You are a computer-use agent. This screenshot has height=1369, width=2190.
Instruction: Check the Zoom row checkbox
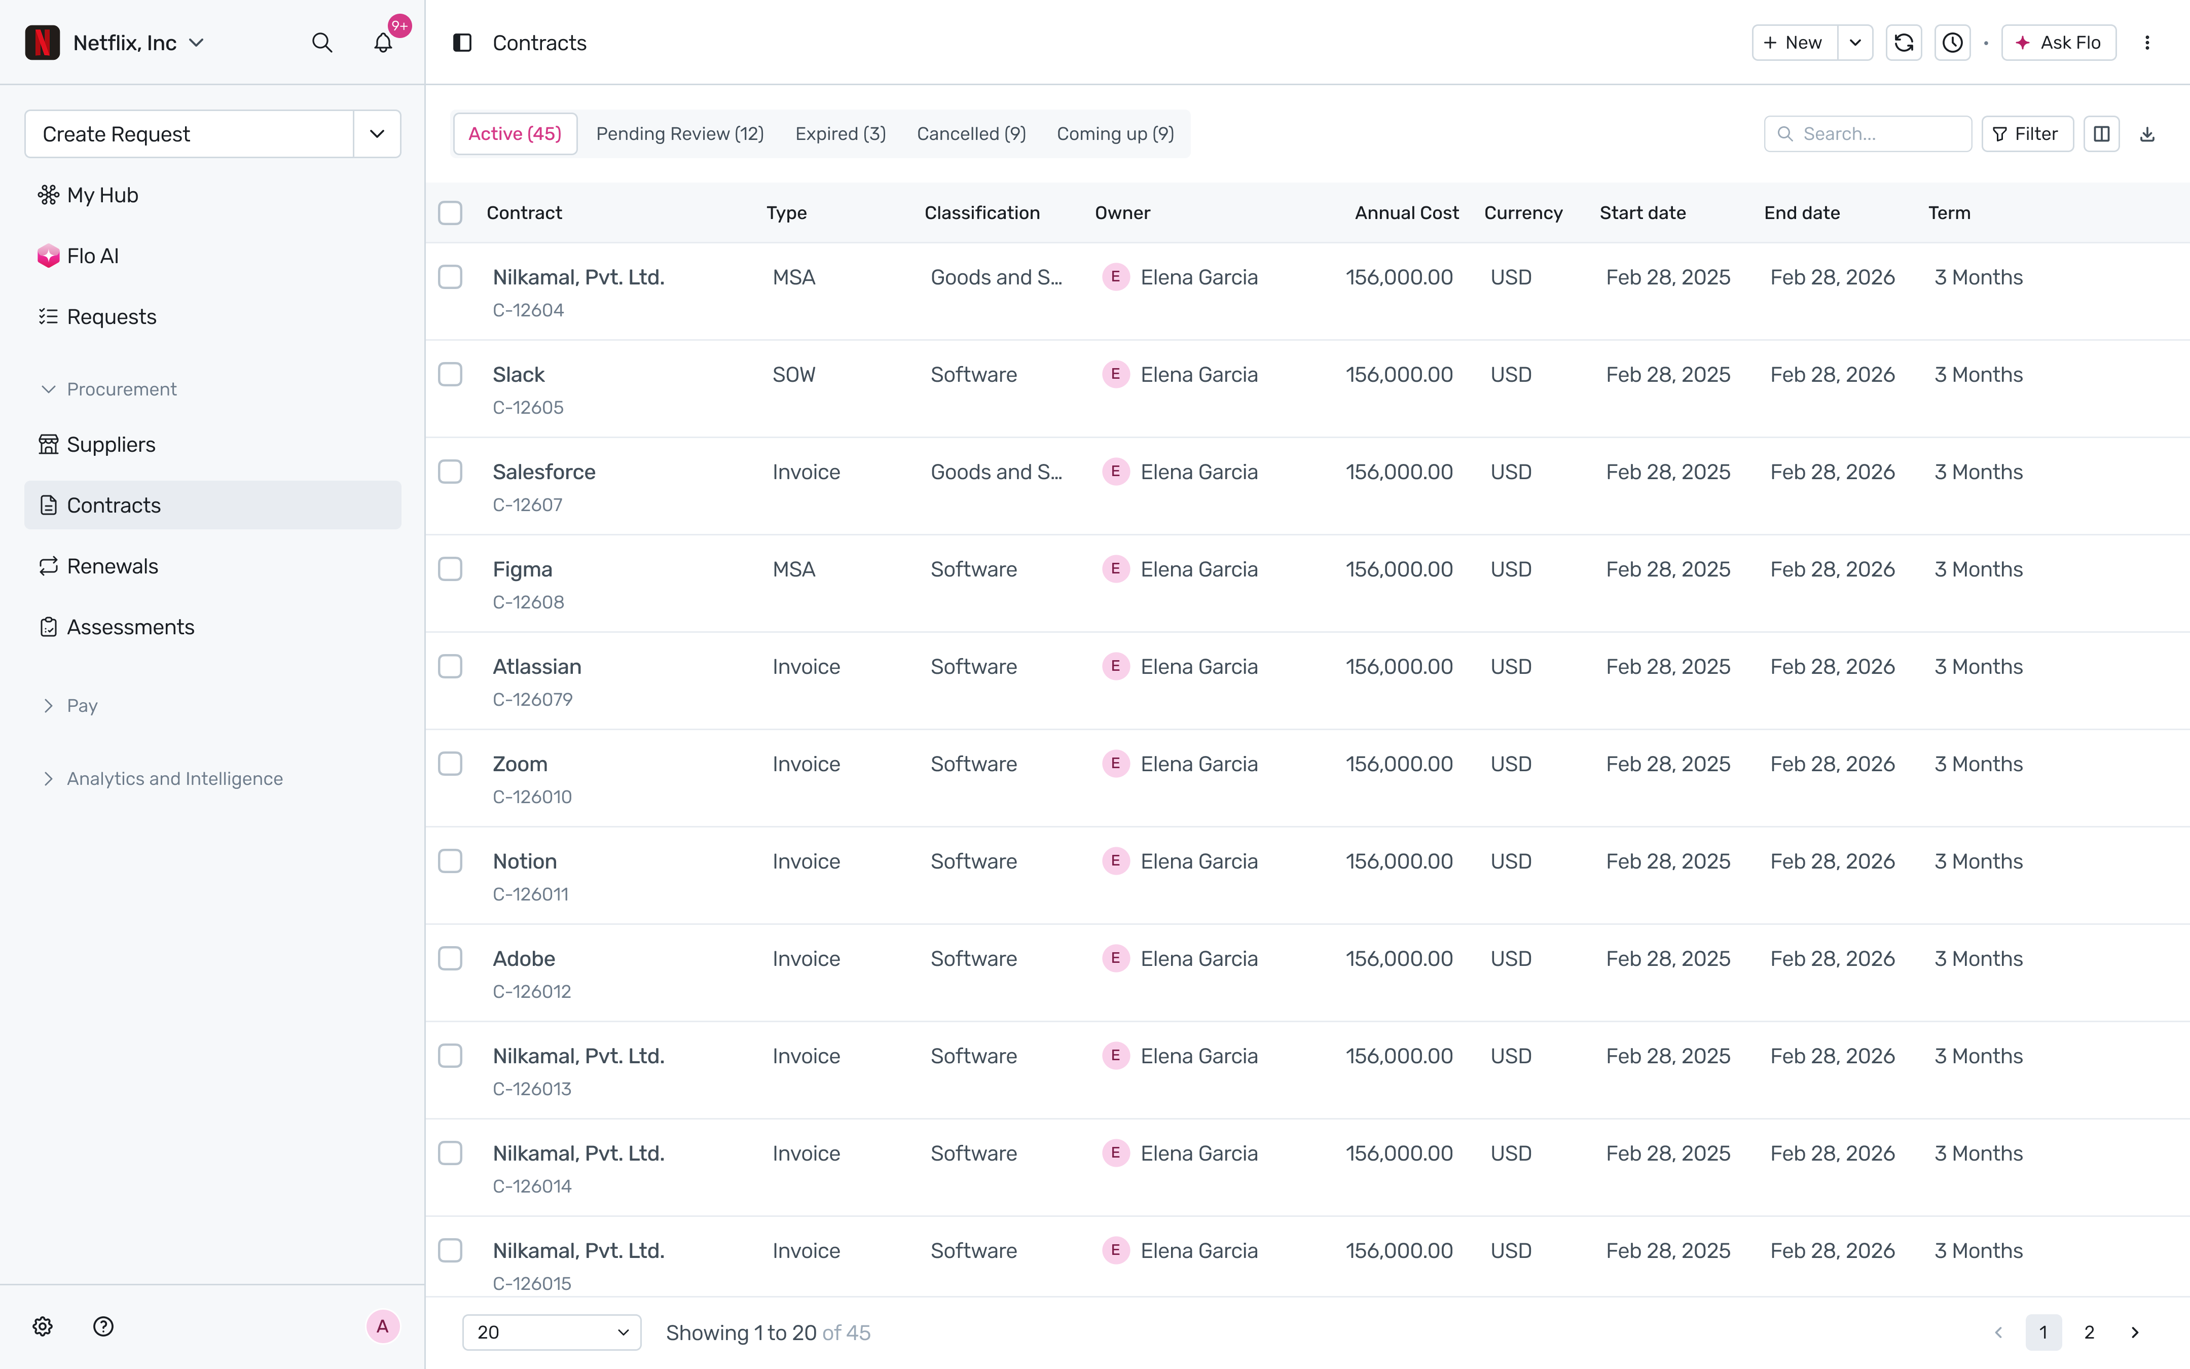pyautogui.click(x=450, y=763)
